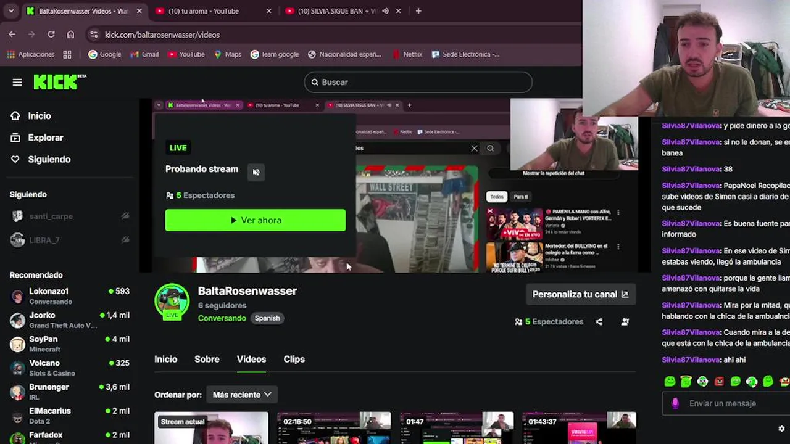Select the green halo emote

(686, 382)
